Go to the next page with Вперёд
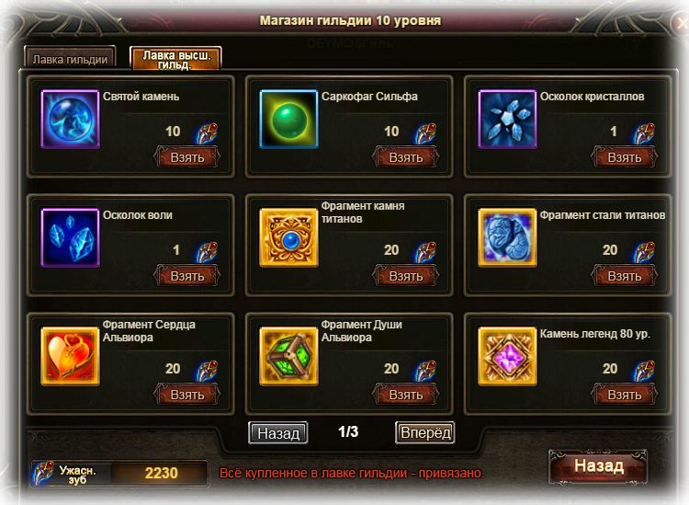 point(425,433)
